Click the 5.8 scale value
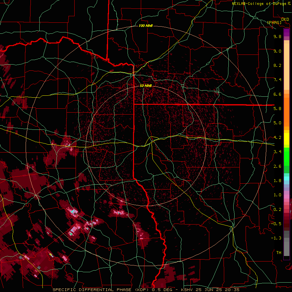The width and height of the screenshot is (292, 292). [x=277, y=109]
